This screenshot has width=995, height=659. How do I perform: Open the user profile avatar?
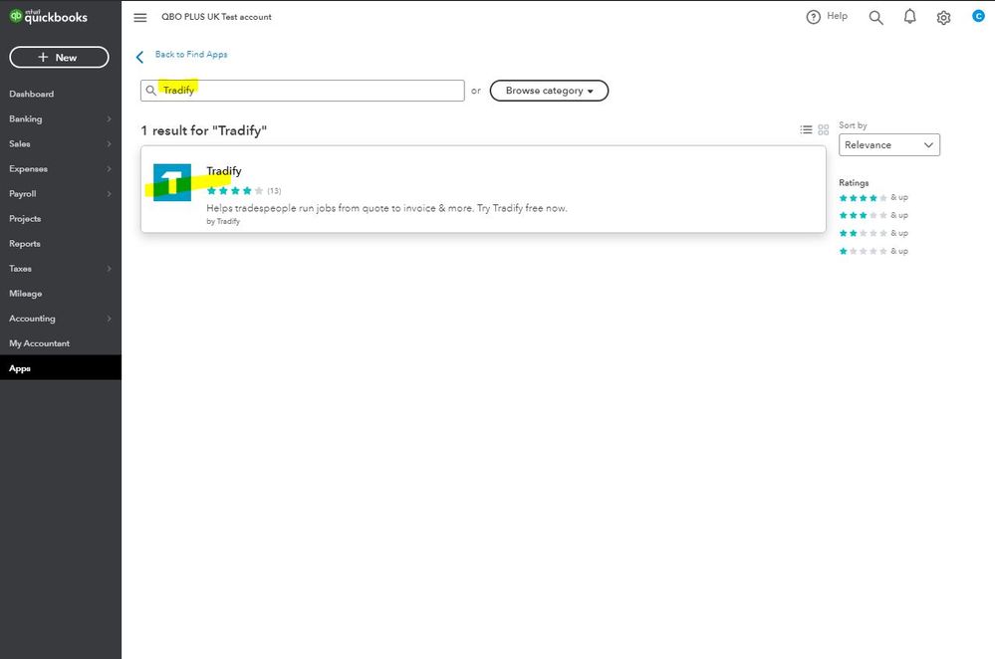tap(978, 16)
